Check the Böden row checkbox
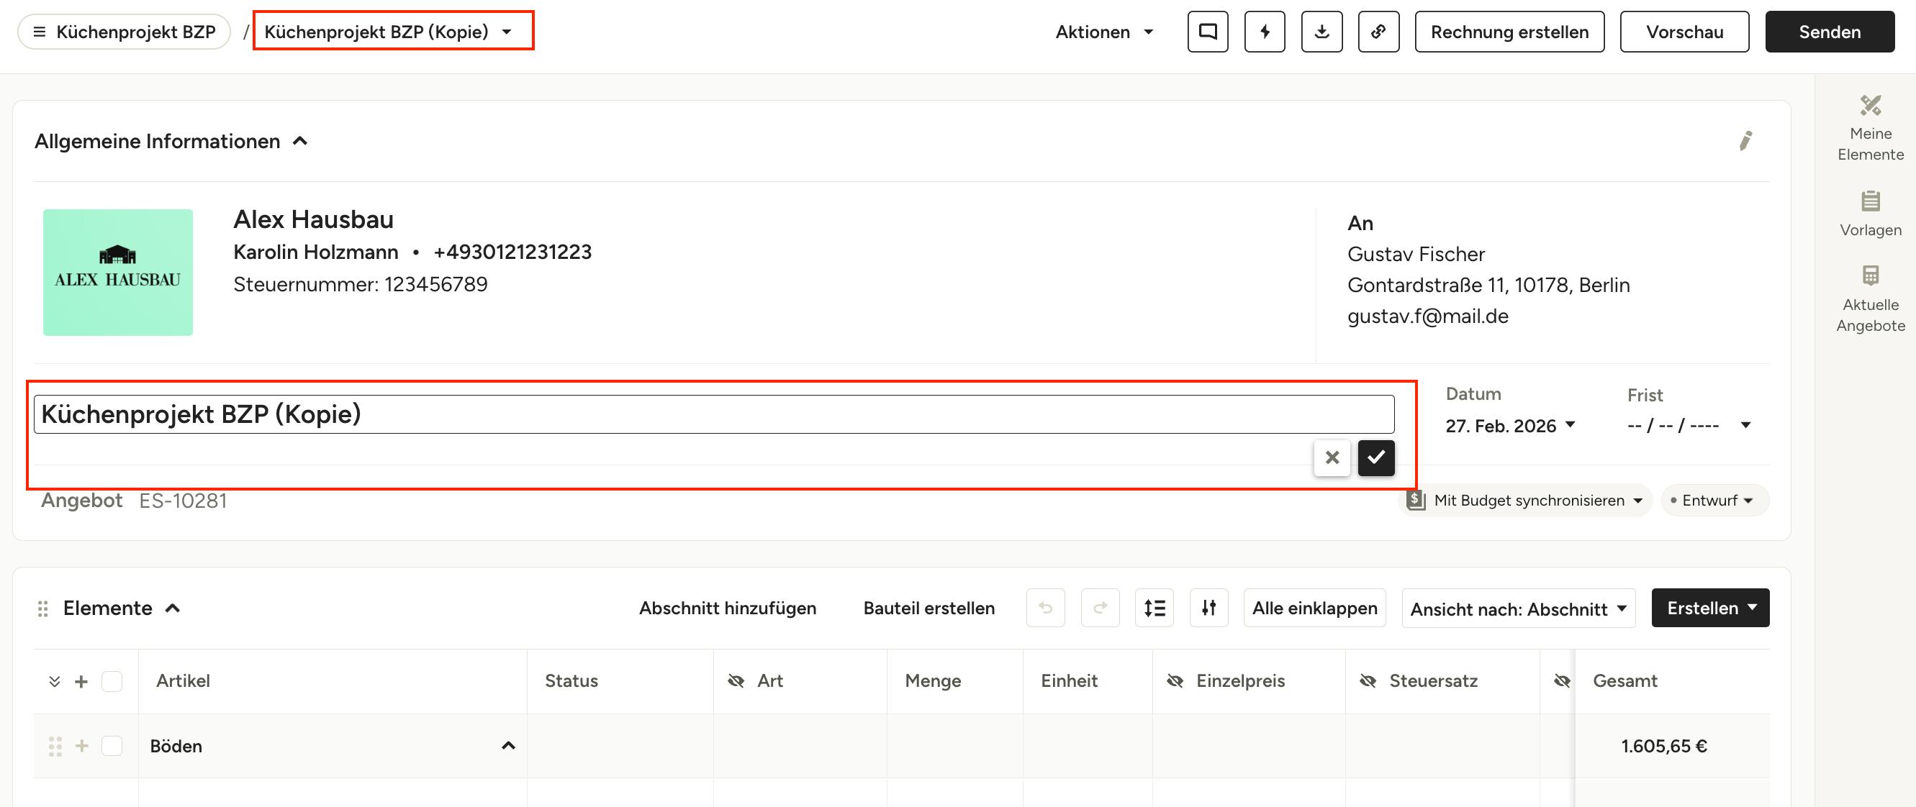The height and width of the screenshot is (807, 1916). pyautogui.click(x=112, y=745)
